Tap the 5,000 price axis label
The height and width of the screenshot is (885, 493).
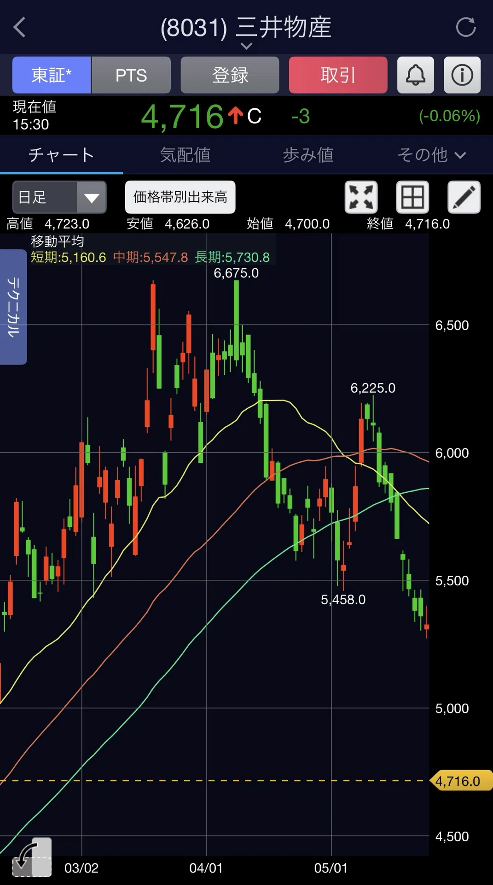452,708
